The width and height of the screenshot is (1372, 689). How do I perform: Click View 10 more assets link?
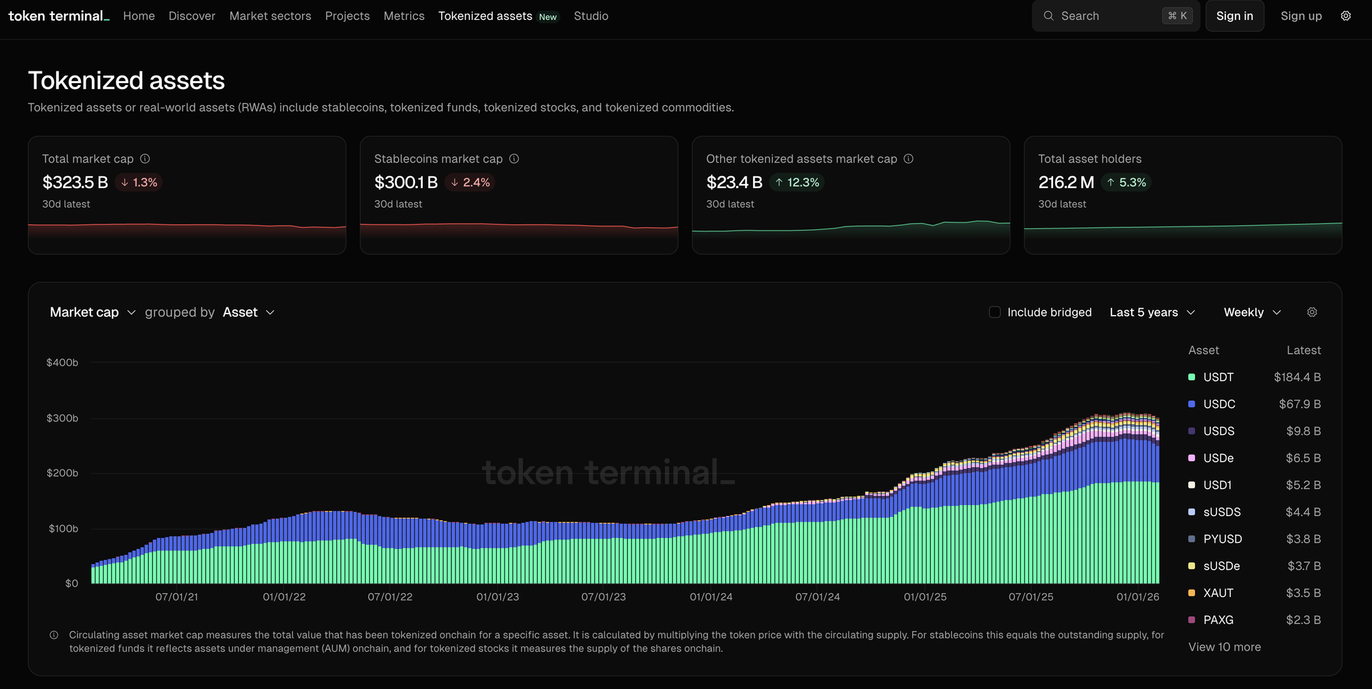click(1225, 647)
